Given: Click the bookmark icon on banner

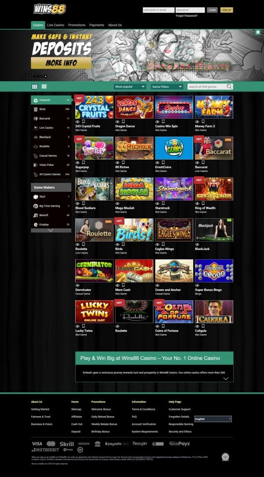Looking at the screenshot, I should click(258, 32).
